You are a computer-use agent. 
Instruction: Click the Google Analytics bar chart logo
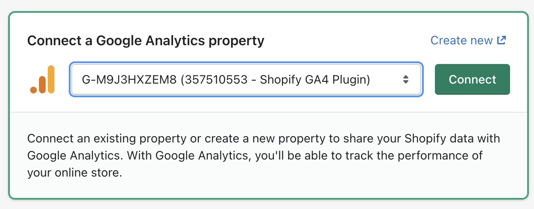coord(43,79)
